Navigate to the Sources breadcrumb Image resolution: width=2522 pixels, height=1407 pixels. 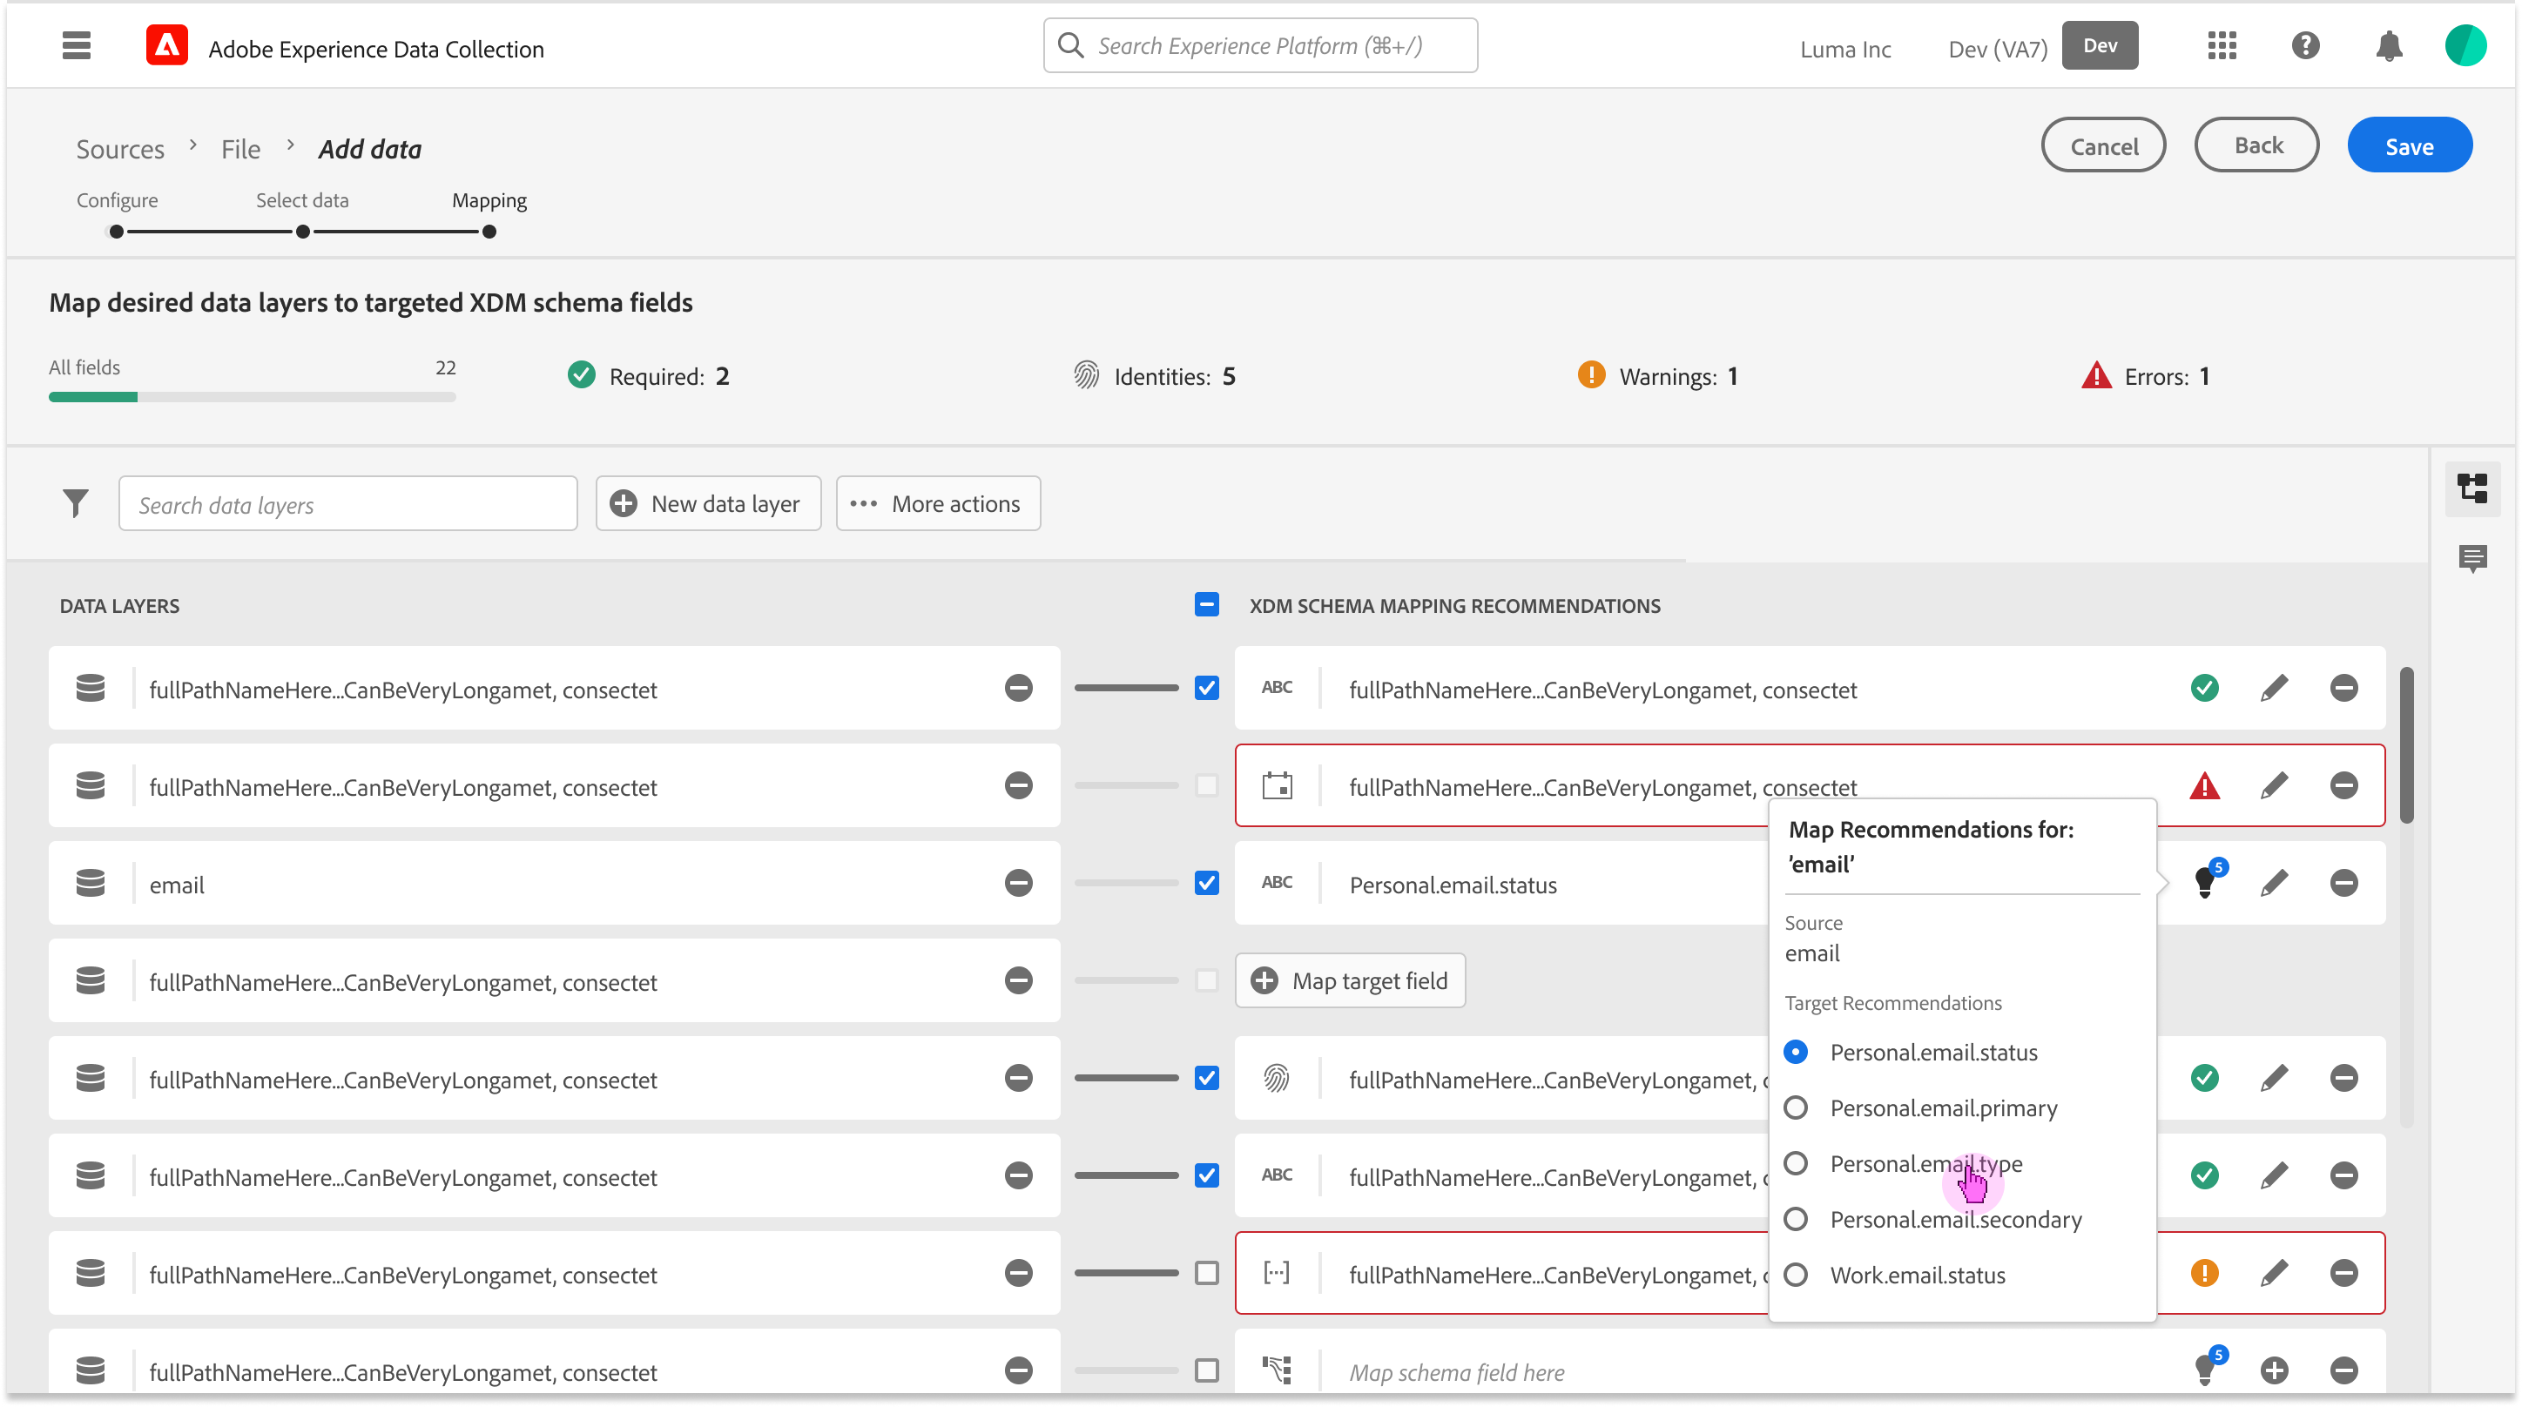tap(120, 149)
